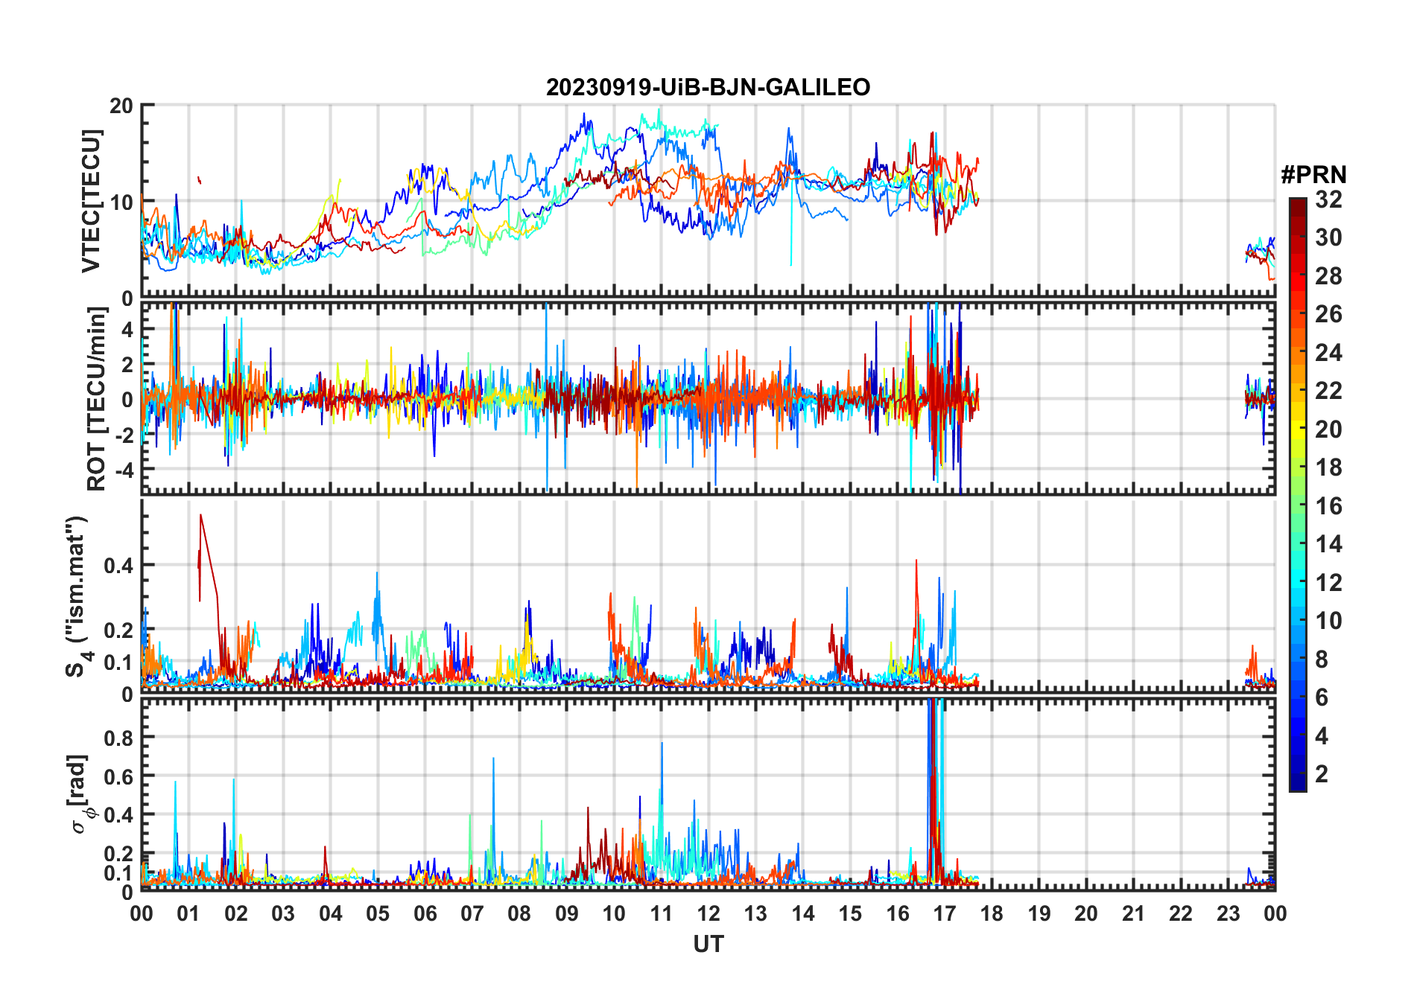Click the dark red top of PRN colorbar
The image size is (1417, 990).
(1297, 208)
